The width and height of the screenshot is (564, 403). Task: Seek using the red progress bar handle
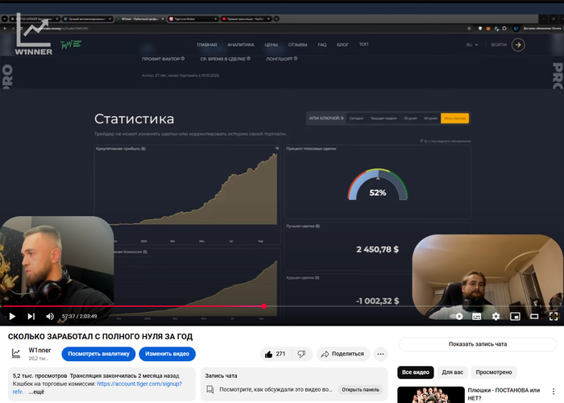(x=264, y=306)
